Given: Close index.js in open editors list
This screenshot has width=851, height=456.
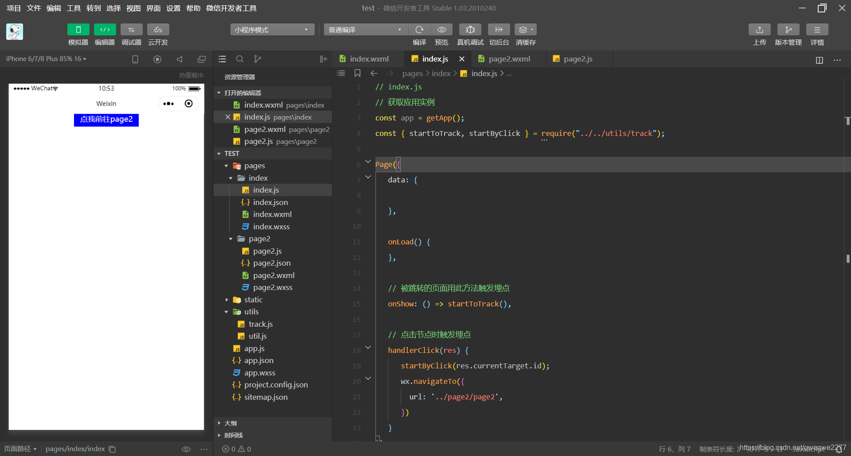Looking at the screenshot, I should point(228,117).
